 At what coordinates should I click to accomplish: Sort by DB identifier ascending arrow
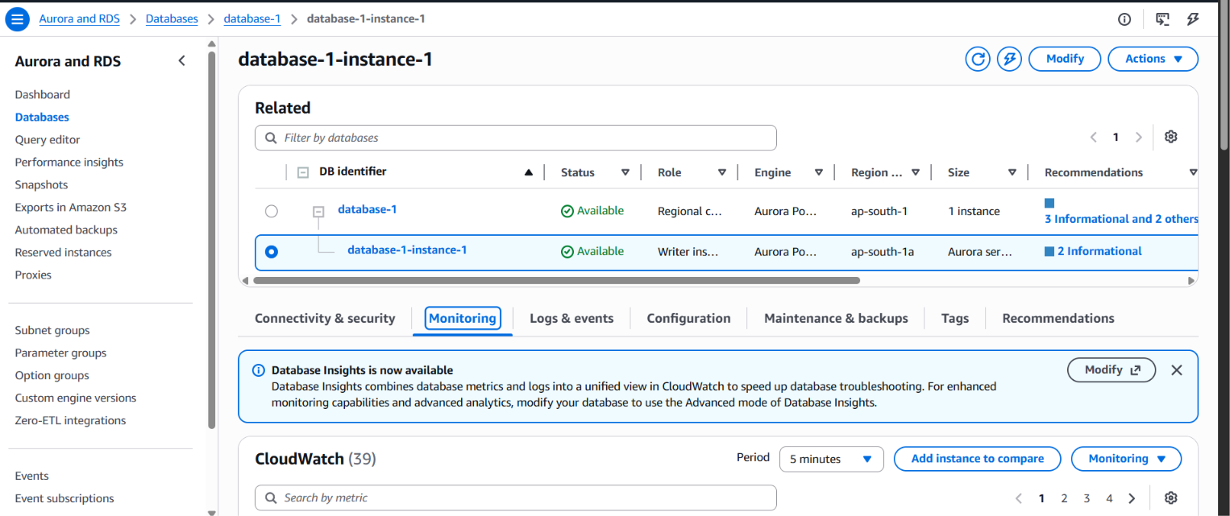529,172
